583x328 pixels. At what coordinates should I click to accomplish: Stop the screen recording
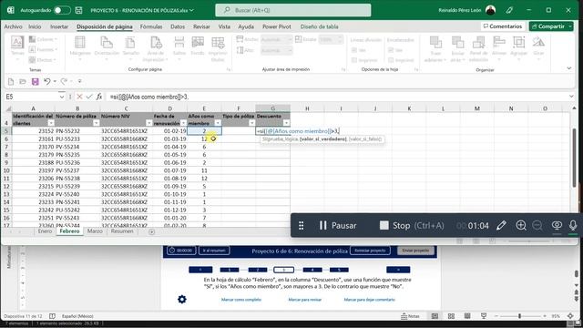(412, 225)
